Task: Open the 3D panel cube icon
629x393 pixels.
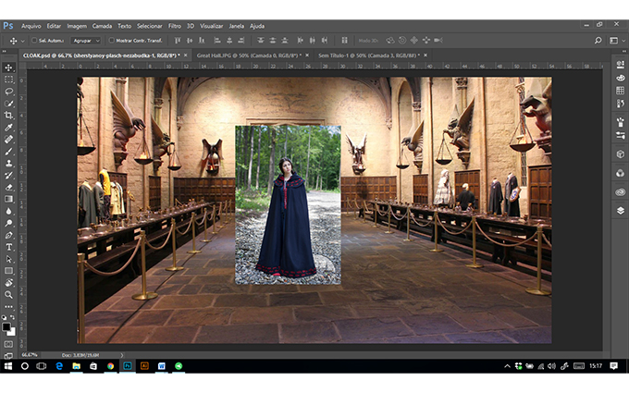Action: click(620, 154)
